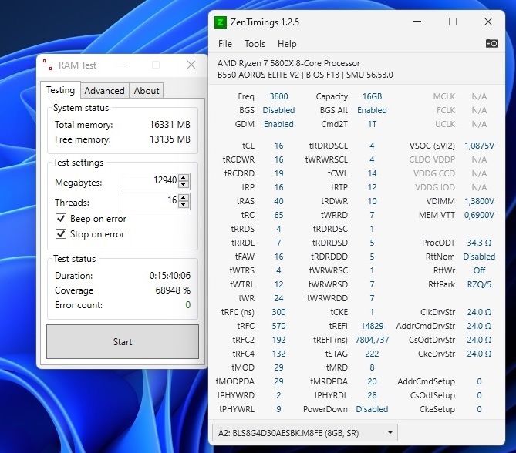
Task: Decrease Threads with the down arrow
Action: click(184, 205)
